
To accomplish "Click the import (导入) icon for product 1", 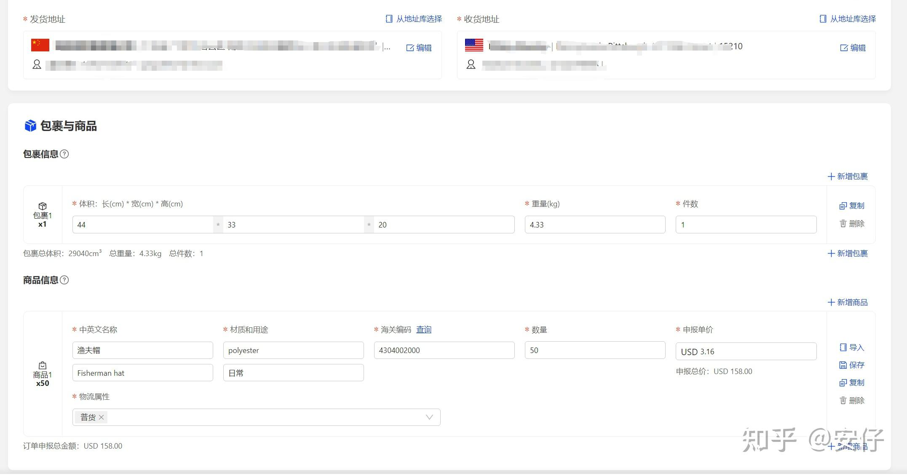I will [x=843, y=348].
